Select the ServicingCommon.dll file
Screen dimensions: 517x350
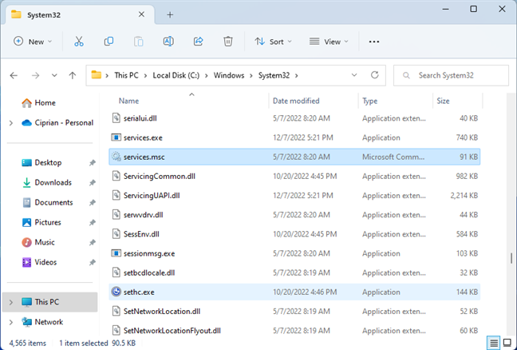click(x=294, y=176)
